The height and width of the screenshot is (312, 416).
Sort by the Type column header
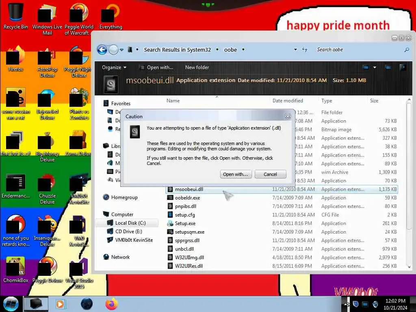pos(327,101)
